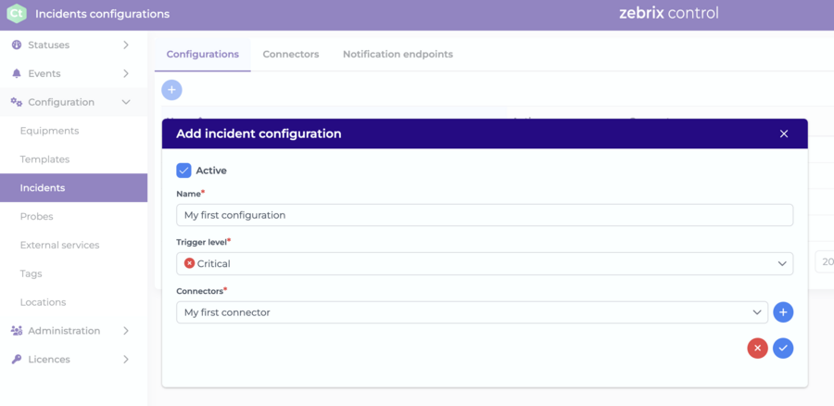Add a connector with the blue plus button
The image size is (834, 406).
783,312
